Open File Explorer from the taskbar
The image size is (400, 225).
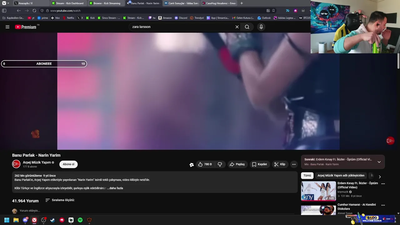tap(16, 220)
